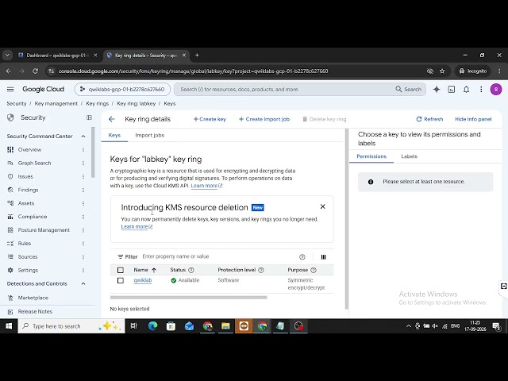Go to Key management breadcrumb
The width and height of the screenshot is (508, 381).
click(x=56, y=104)
